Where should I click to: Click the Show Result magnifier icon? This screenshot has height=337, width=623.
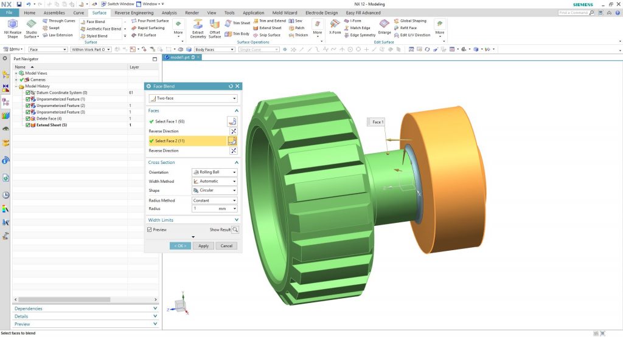(x=235, y=230)
